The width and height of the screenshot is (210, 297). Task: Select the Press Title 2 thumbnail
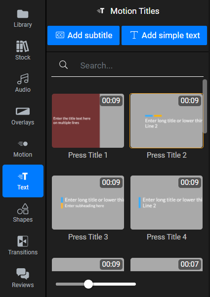pyautogui.click(x=167, y=120)
